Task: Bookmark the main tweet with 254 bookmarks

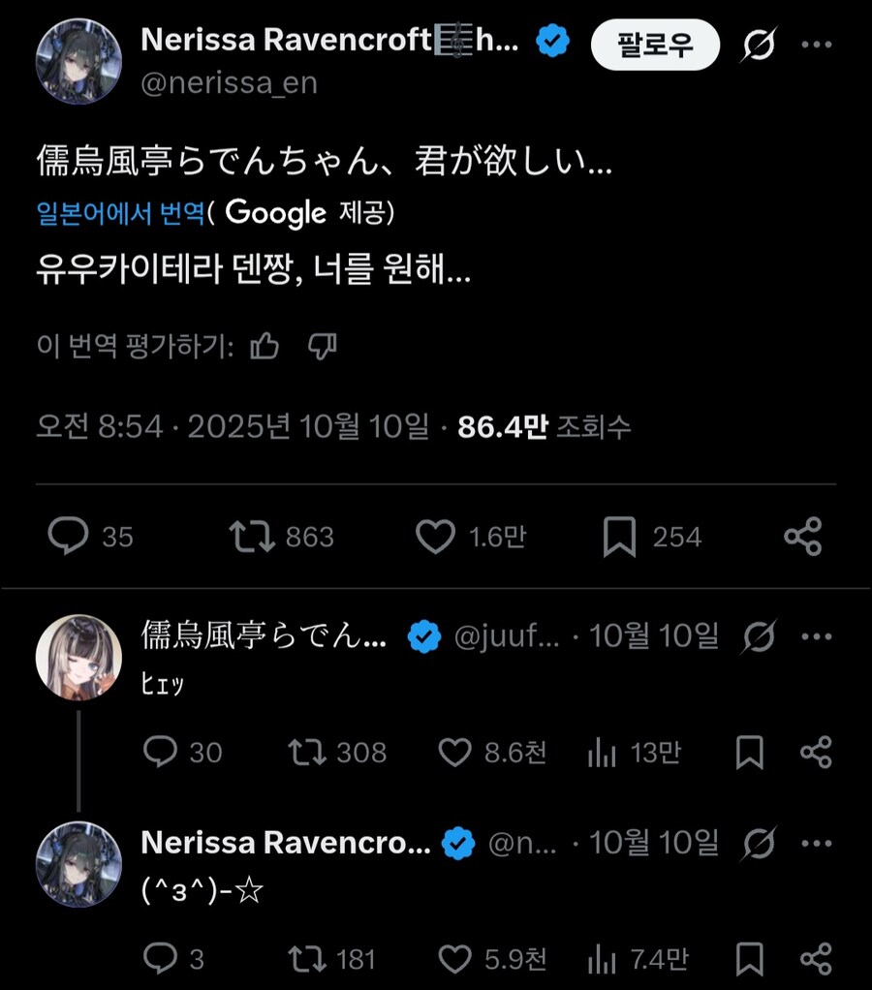Action: tap(619, 537)
